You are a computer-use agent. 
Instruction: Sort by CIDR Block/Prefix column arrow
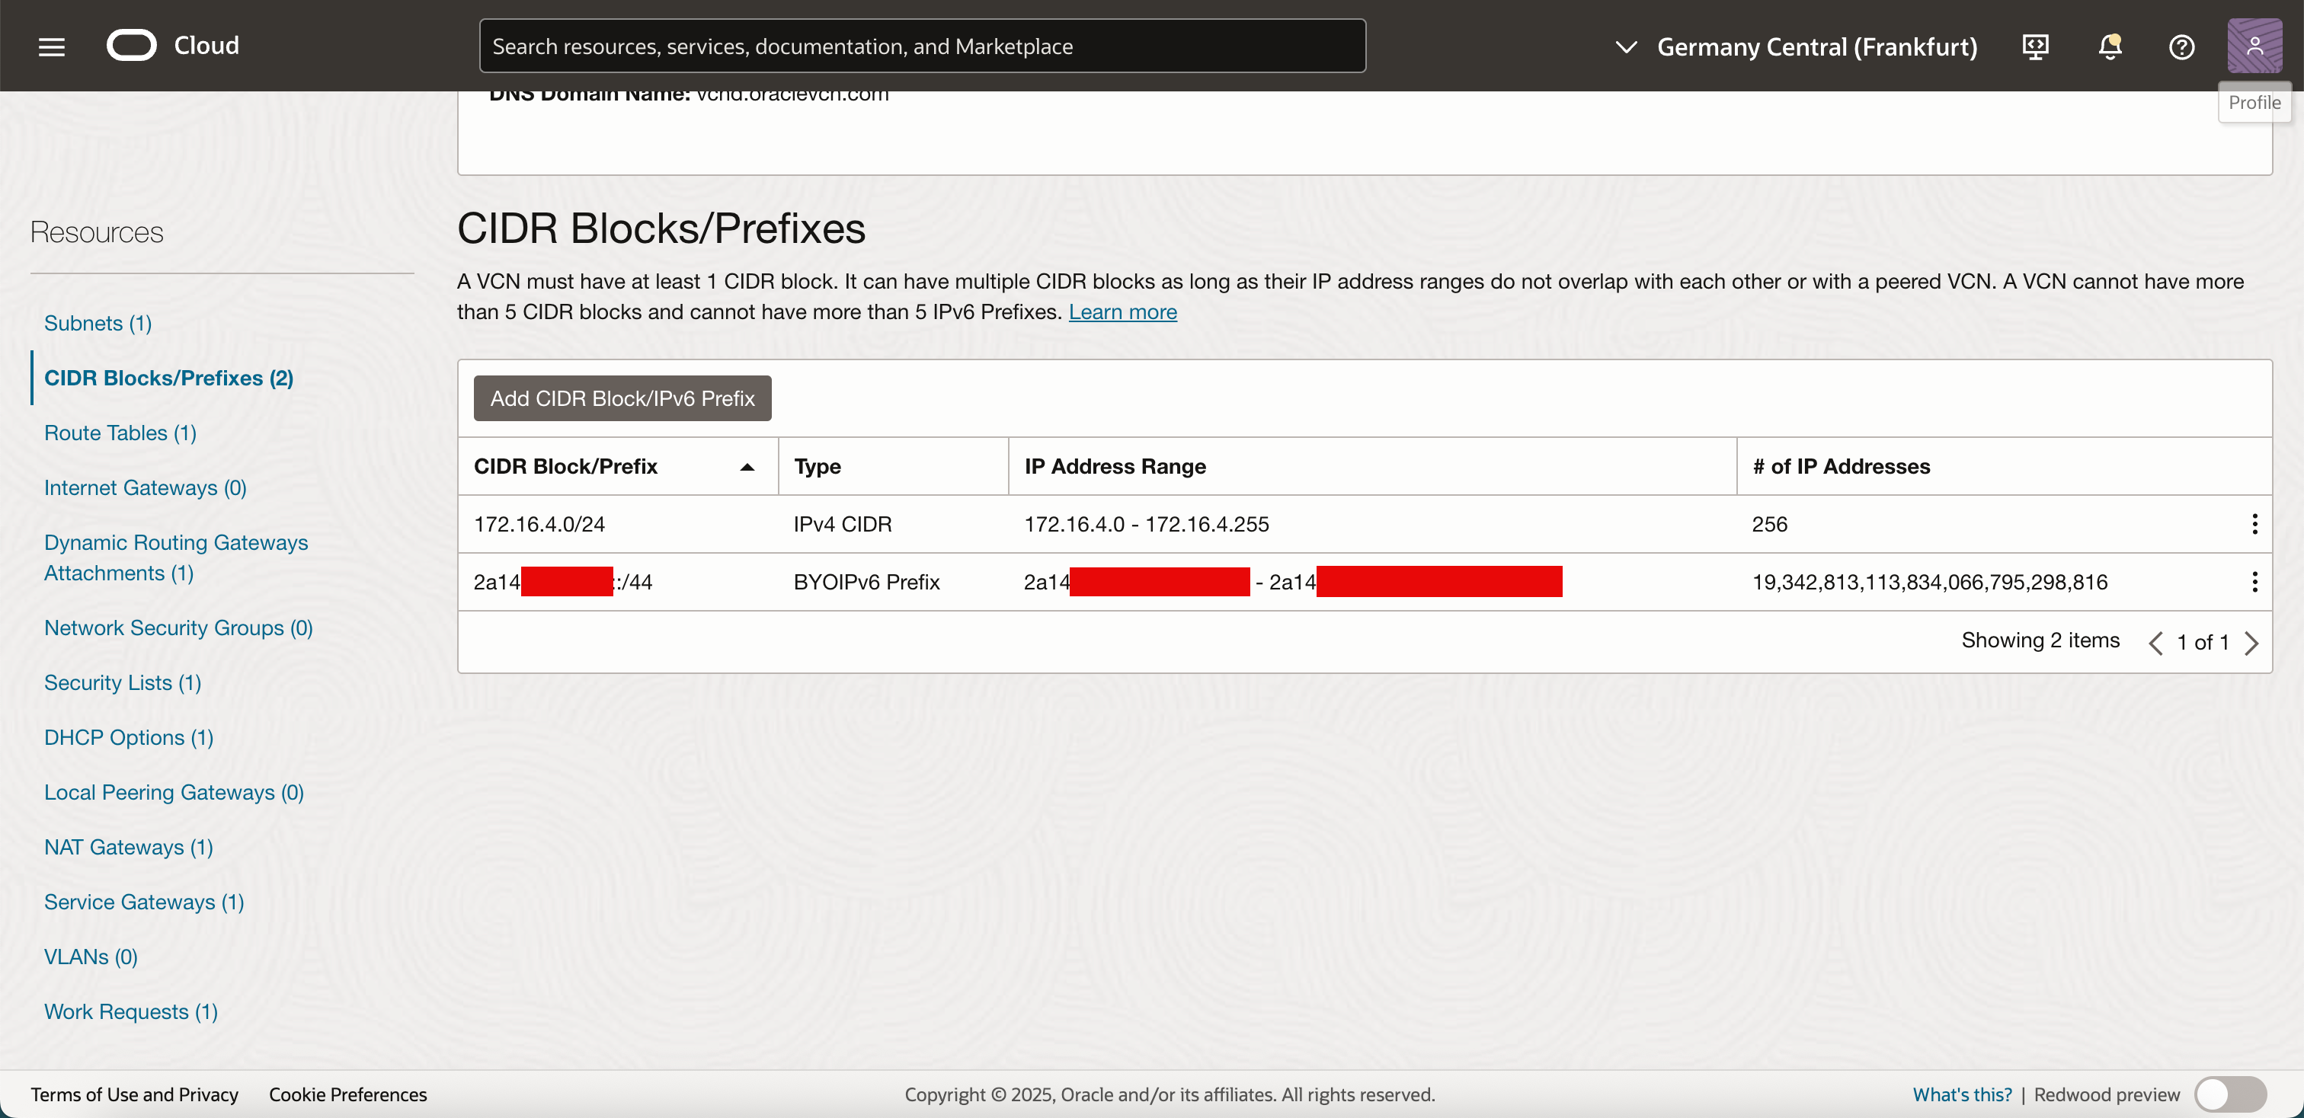click(747, 467)
